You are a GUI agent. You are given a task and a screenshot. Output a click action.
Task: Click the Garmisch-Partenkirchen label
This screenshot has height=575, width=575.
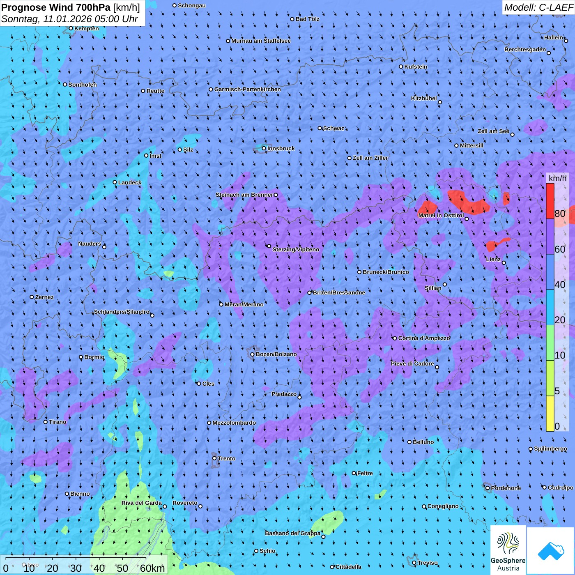[x=248, y=89]
